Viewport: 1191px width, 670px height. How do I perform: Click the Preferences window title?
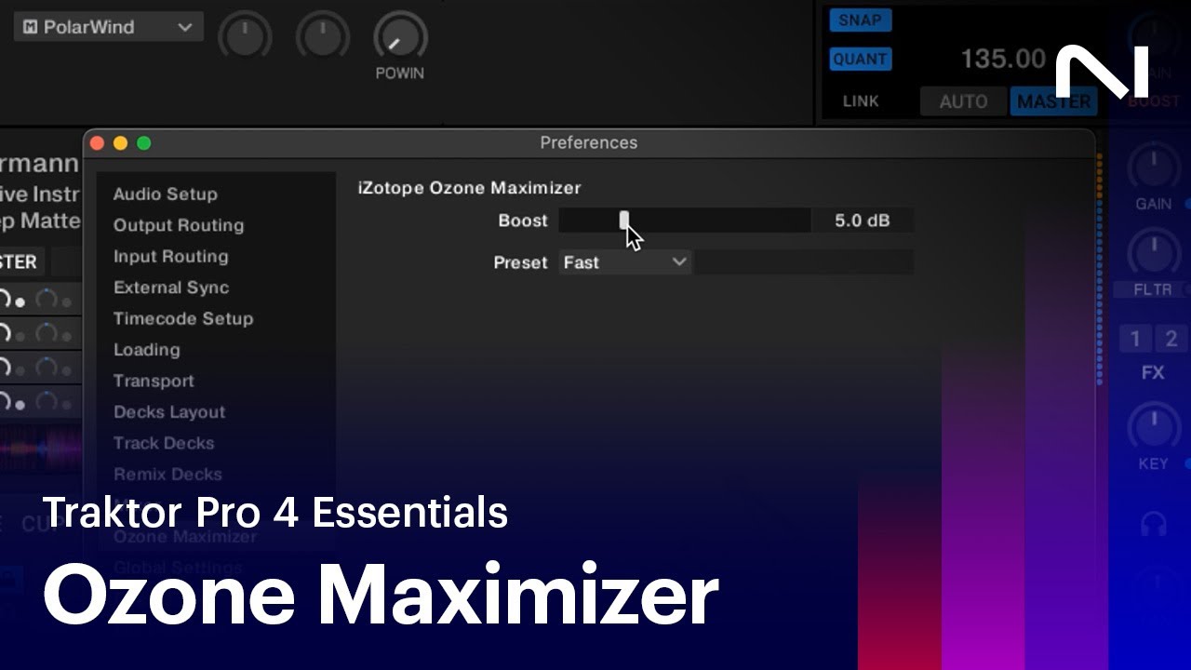[x=589, y=143]
